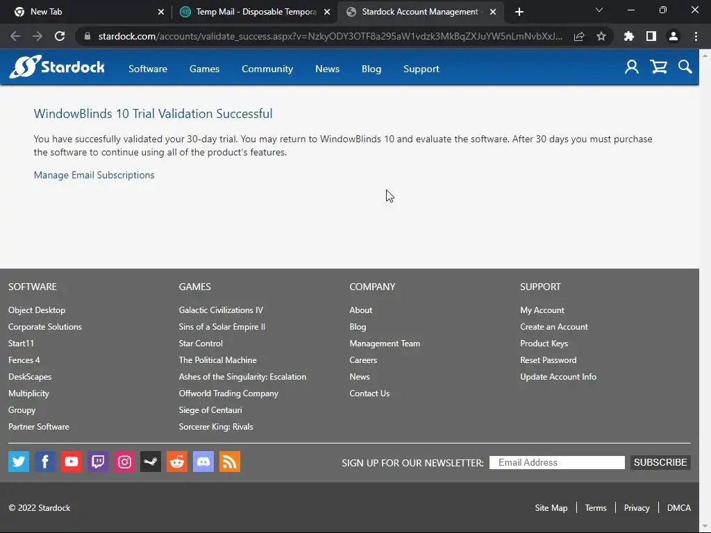Open the Privacy footer link
Viewport: 711px width, 533px height.
coord(637,507)
